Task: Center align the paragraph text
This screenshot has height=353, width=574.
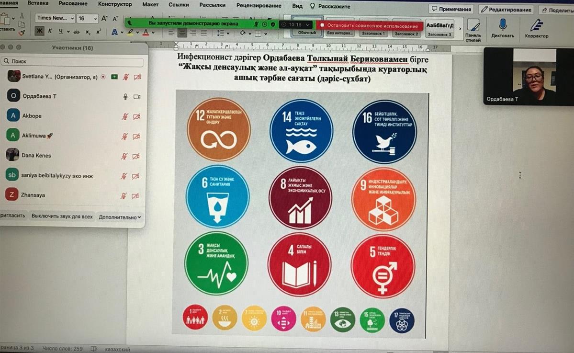Action: [182, 33]
